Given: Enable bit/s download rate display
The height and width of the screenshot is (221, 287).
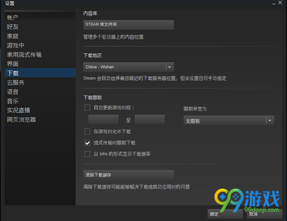Looking at the screenshot, I should [87, 154].
